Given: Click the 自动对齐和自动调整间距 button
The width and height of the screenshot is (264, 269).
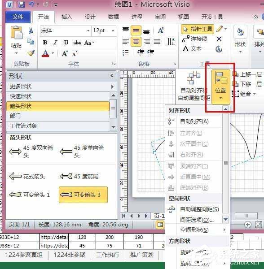Looking at the screenshot, I should pos(194,87).
